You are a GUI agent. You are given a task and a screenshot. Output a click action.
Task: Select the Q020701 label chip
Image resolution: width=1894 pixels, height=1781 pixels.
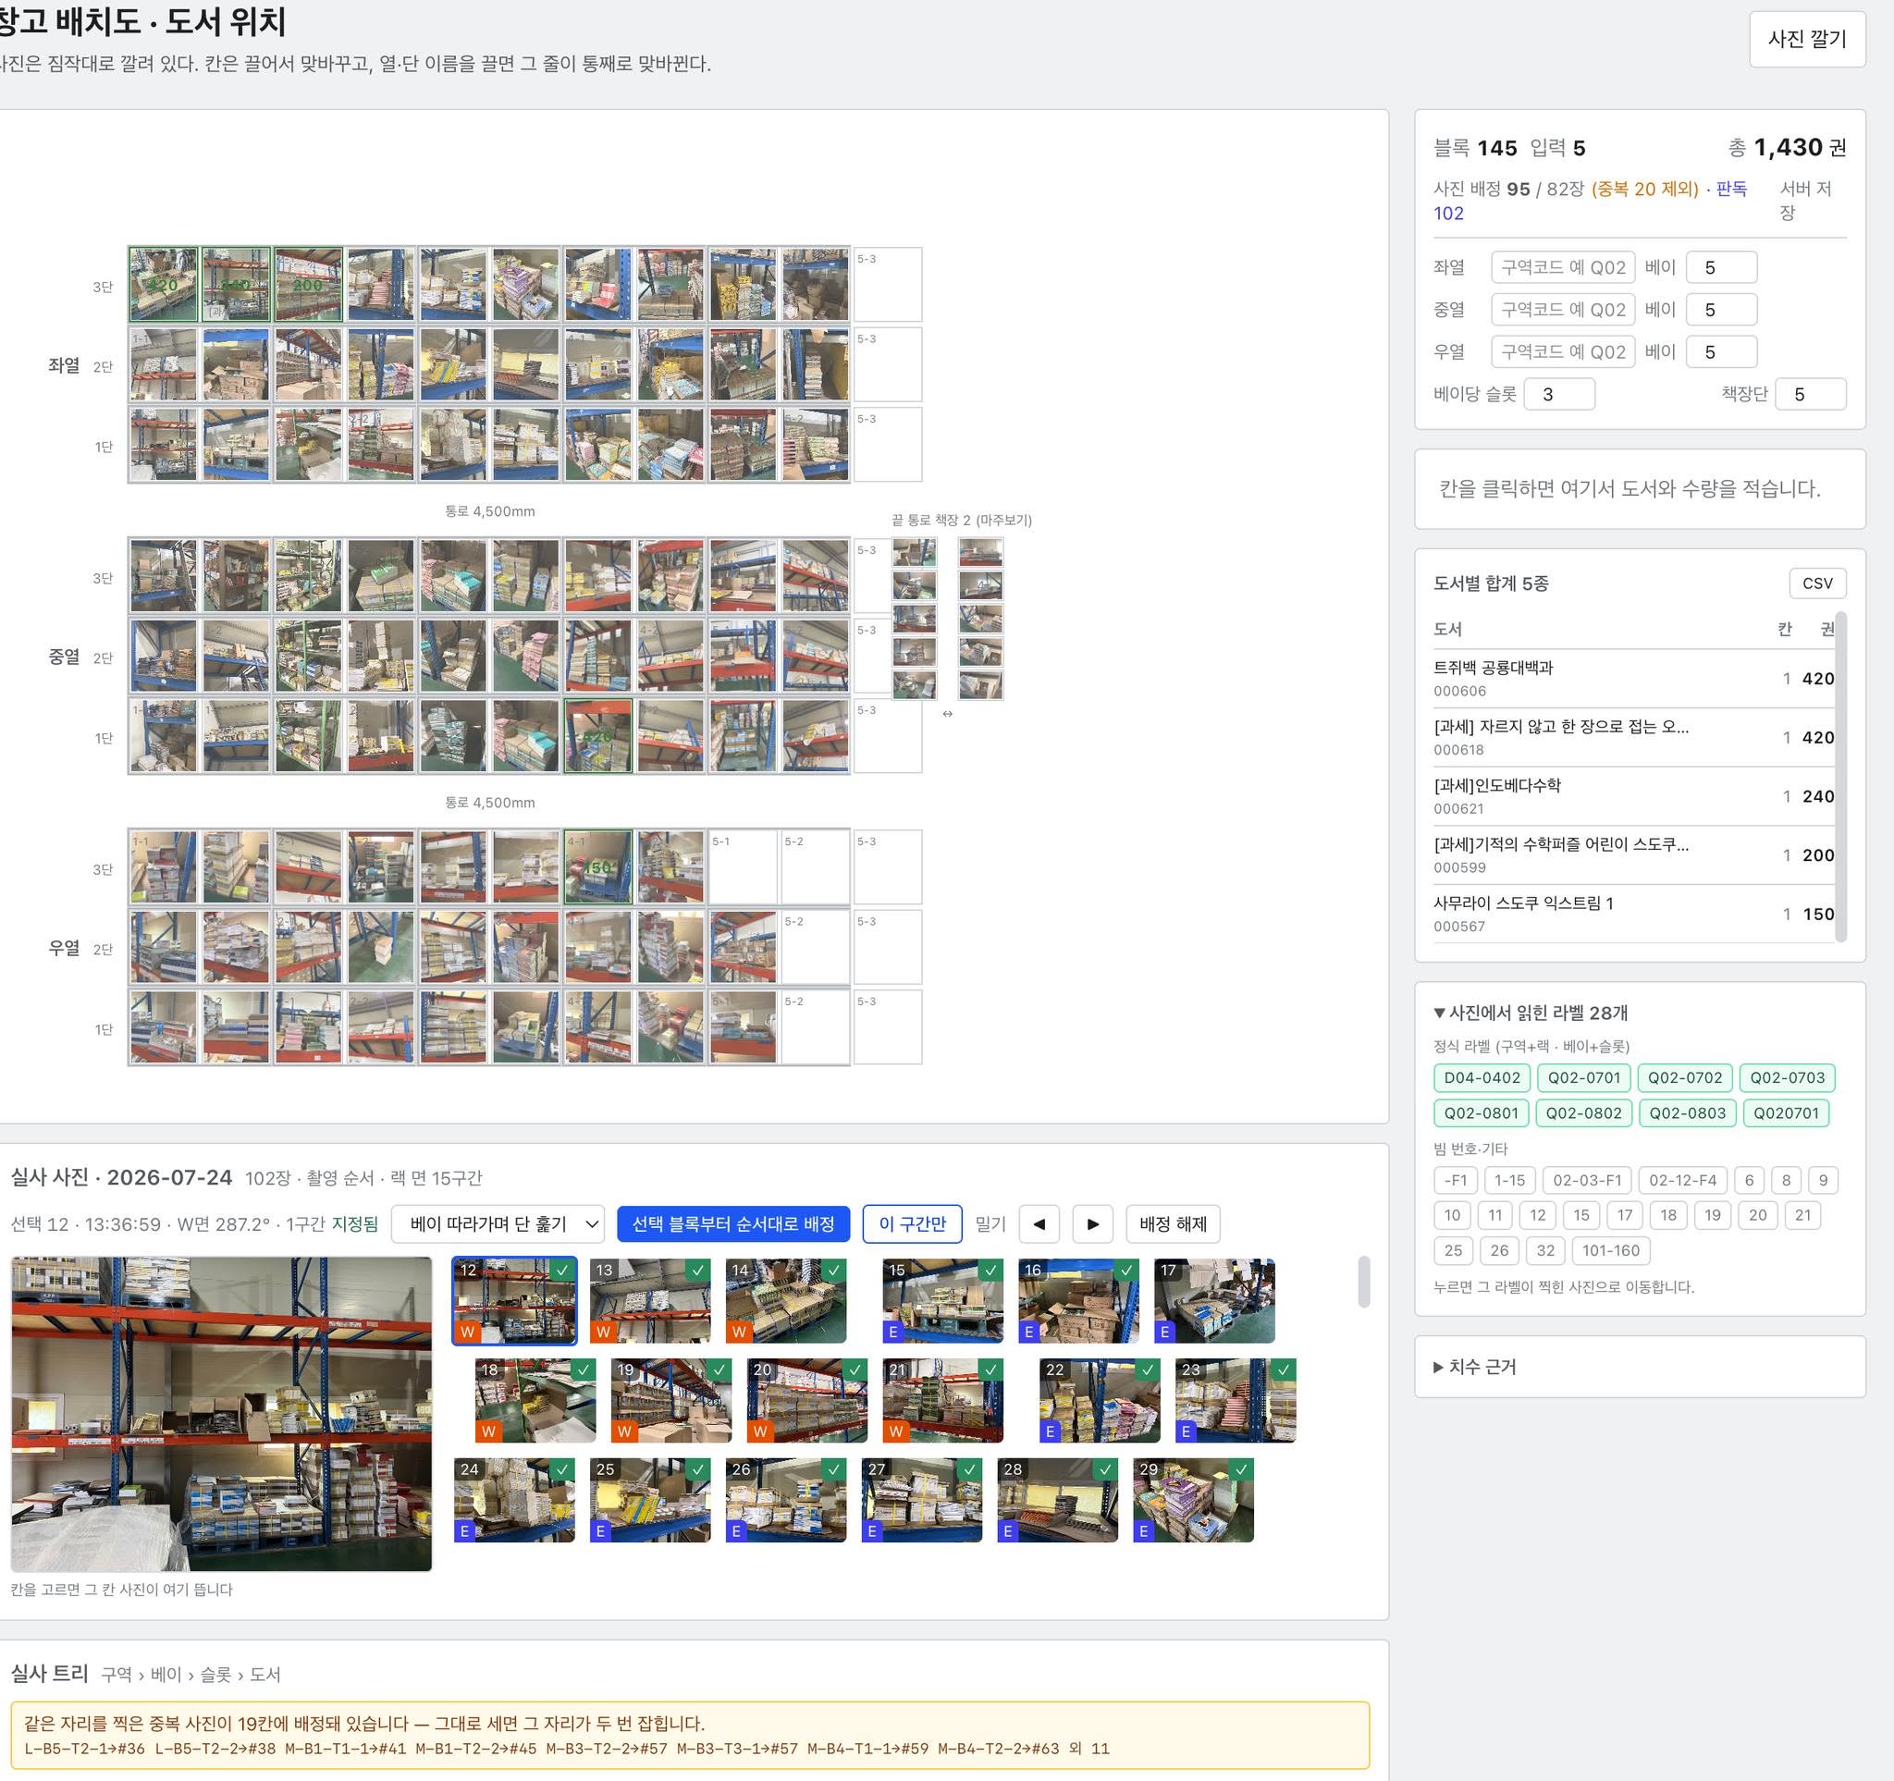pyautogui.click(x=1787, y=1113)
